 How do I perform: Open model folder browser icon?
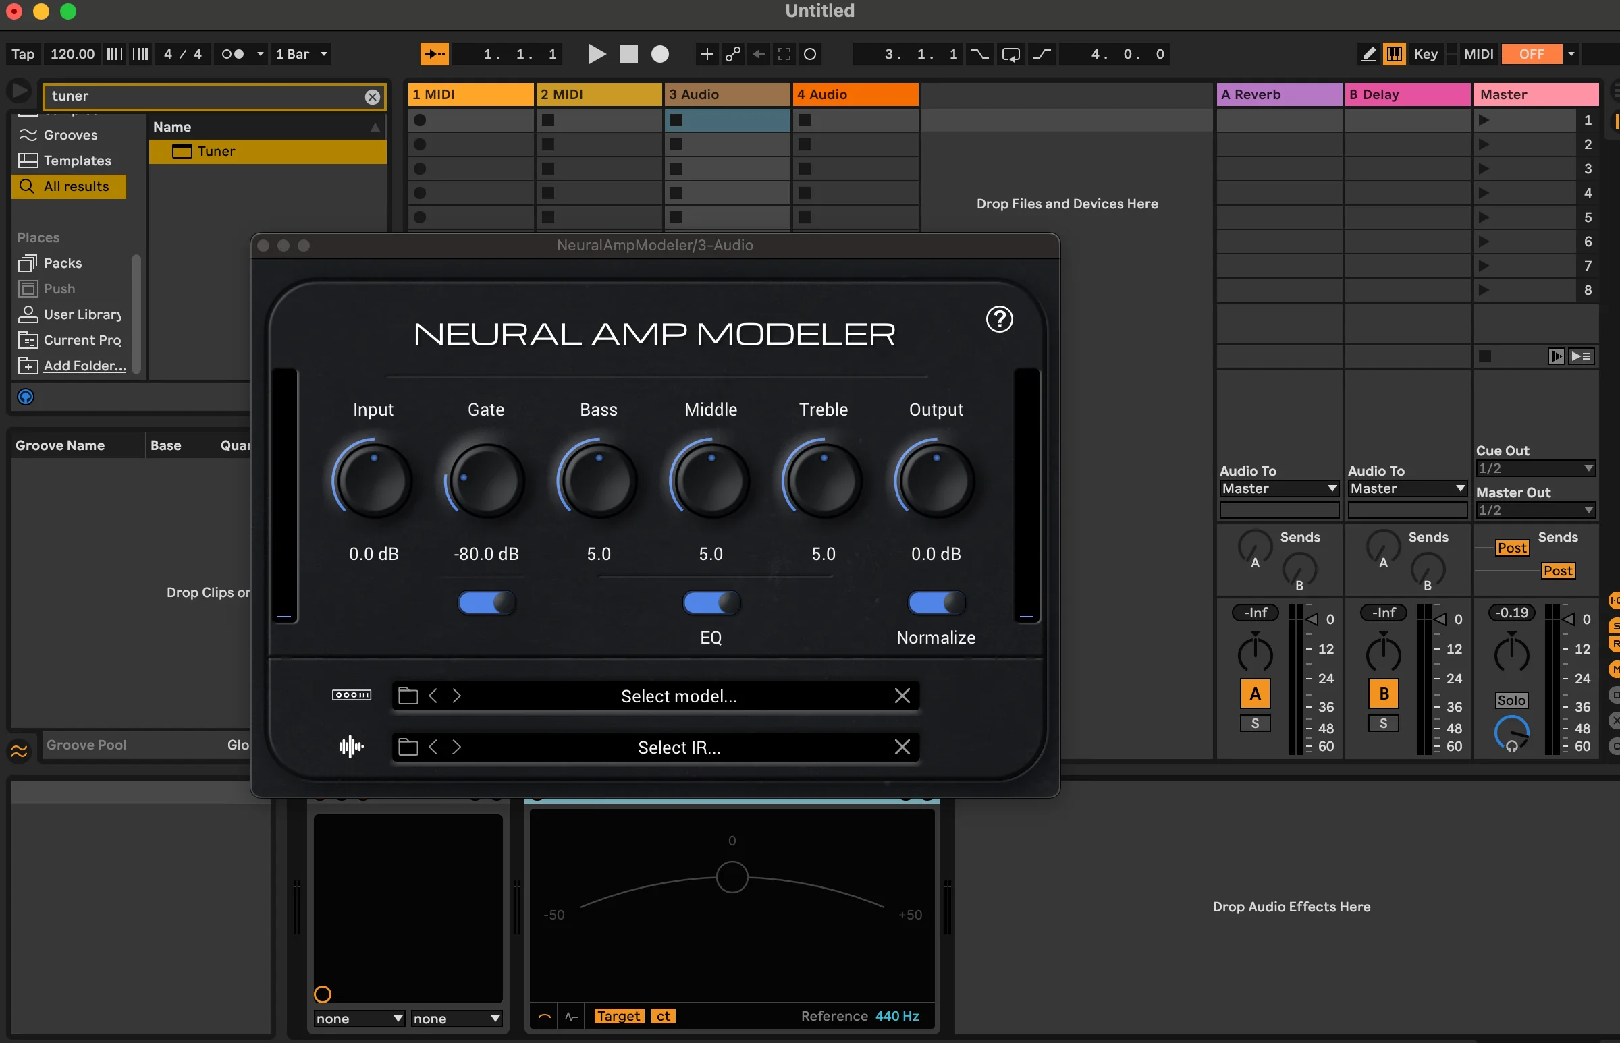coord(408,696)
